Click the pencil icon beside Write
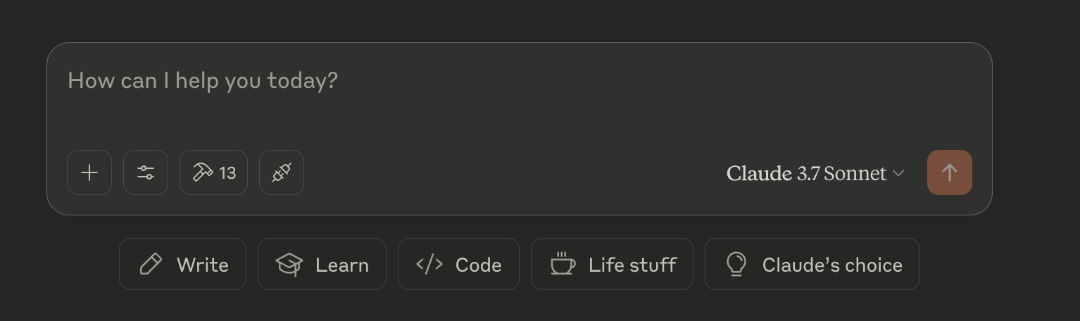The image size is (1080, 321). (x=151, y=264)
